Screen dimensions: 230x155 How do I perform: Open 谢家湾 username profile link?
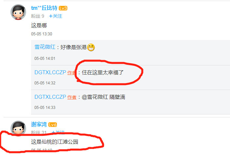(39, 125)
